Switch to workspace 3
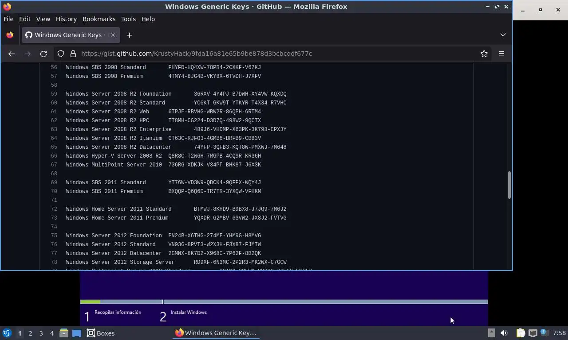 (41, 333)
